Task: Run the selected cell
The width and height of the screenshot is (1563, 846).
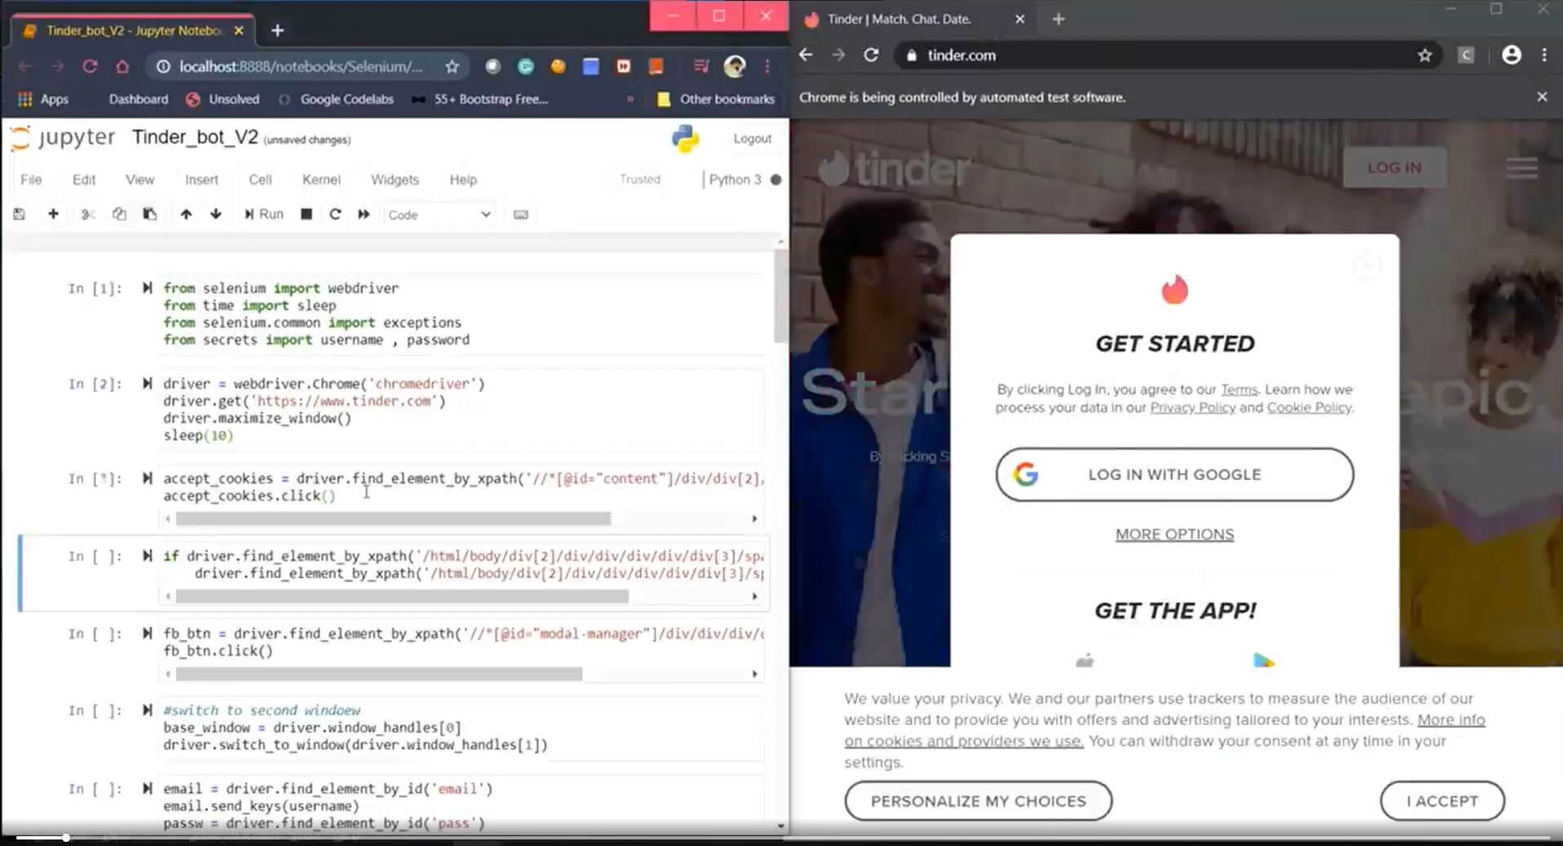Action: click(263, 214)
